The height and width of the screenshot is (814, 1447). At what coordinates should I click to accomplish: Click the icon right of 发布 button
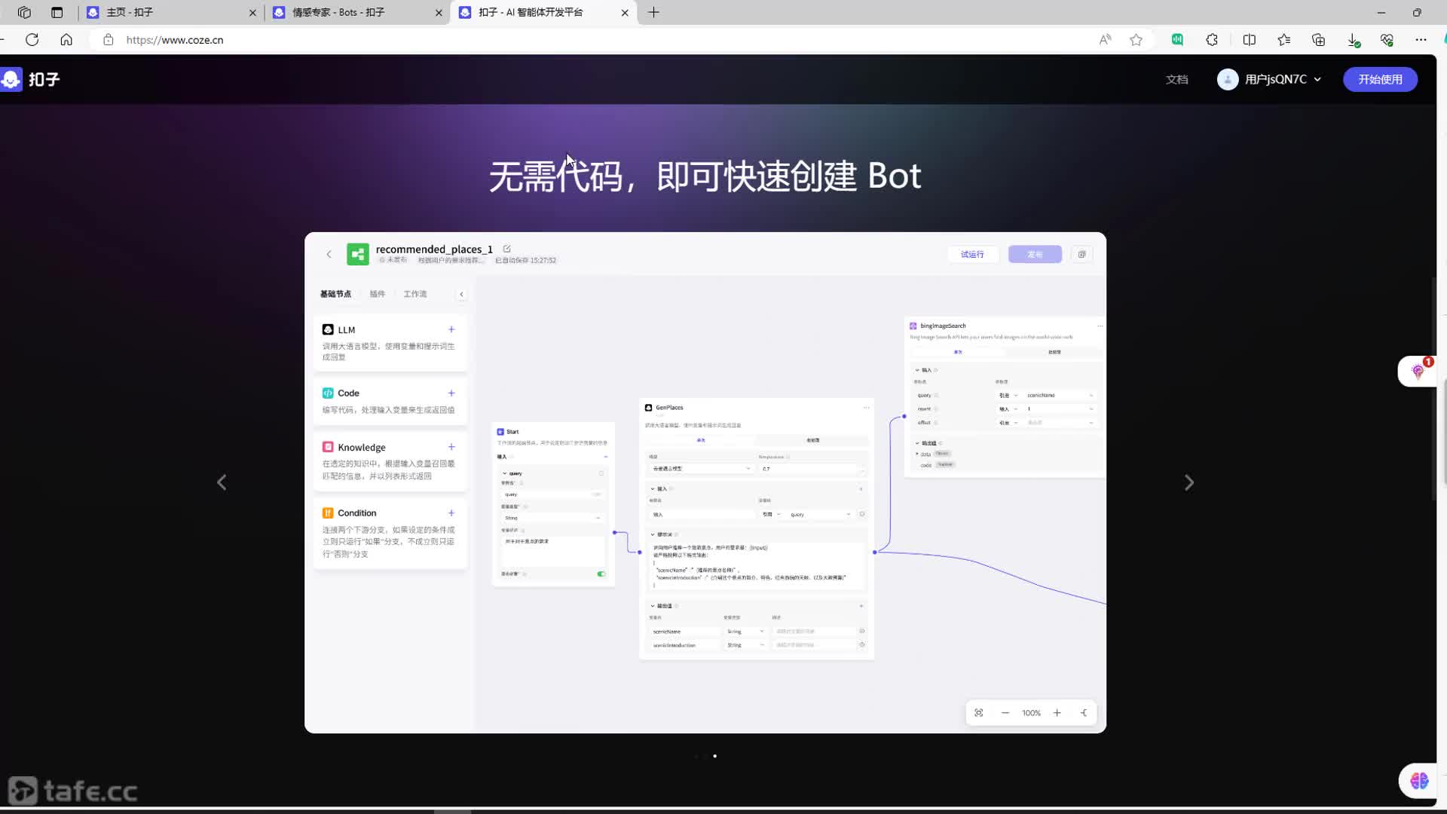[1081, 254]
